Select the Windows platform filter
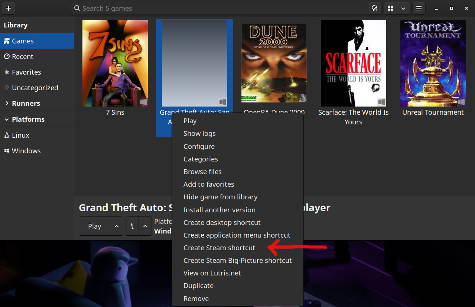Screen dimensions: 475x307 pyautogui.click(x=37, y=151)
